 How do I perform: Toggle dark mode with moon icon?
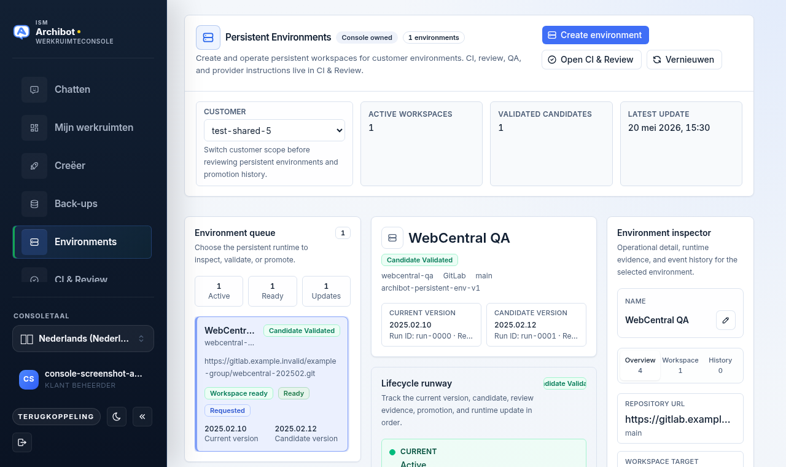pyautogui.click(x=117, y=417)
